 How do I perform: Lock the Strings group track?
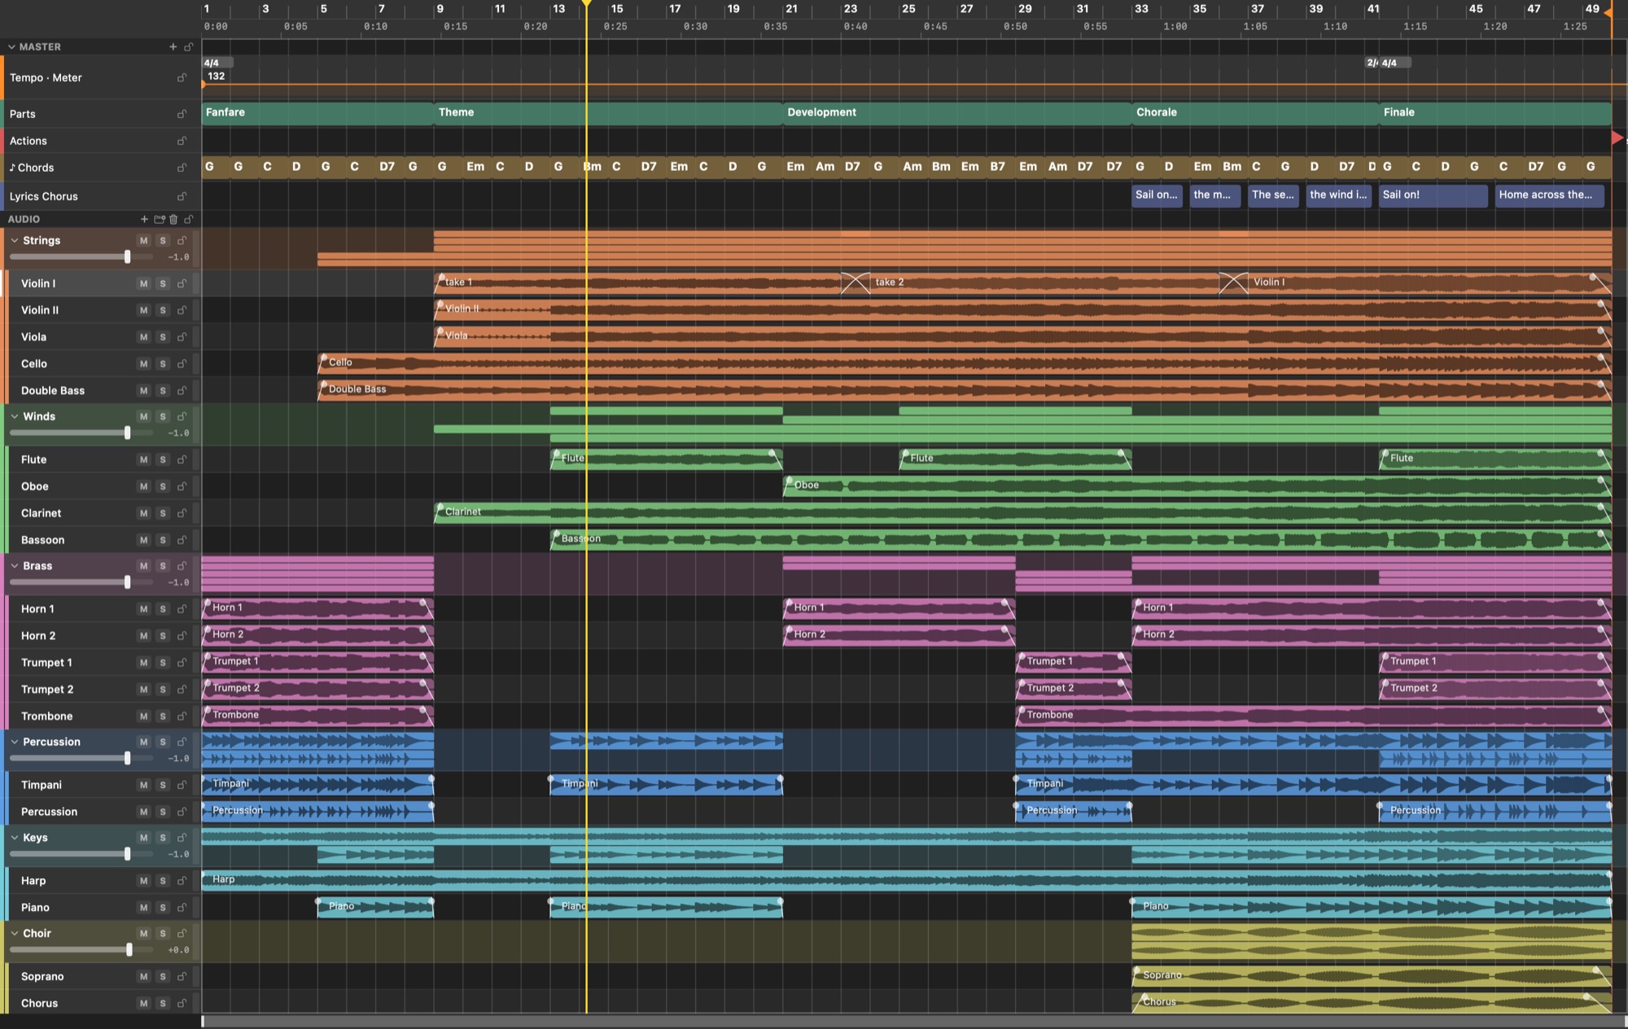(x=182, y=240)
